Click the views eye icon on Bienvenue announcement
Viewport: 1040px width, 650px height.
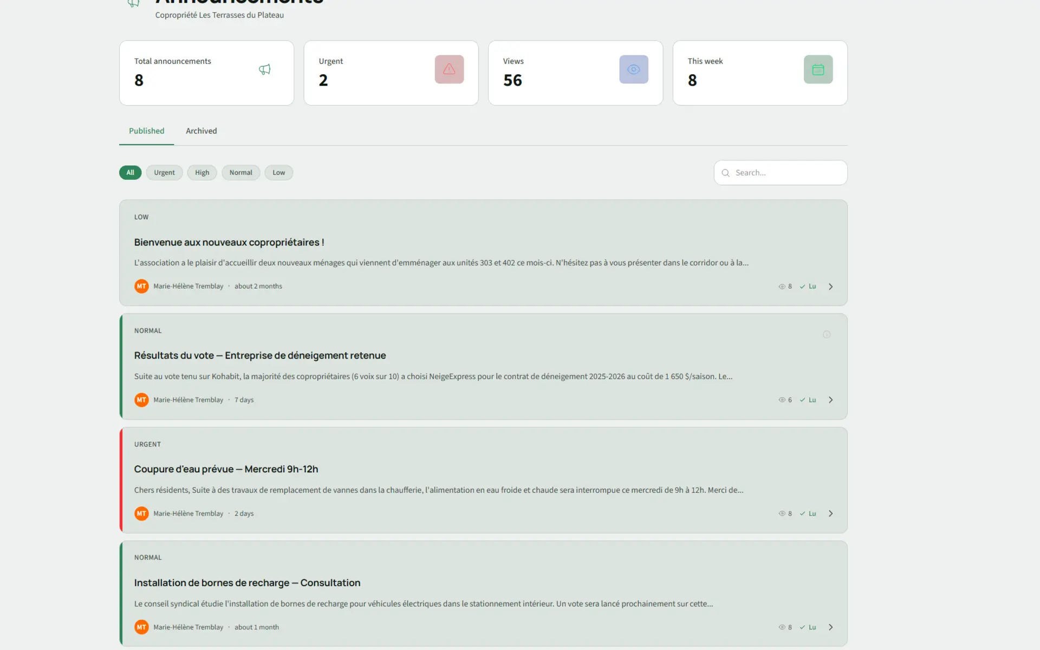click(x=782, y=286)
